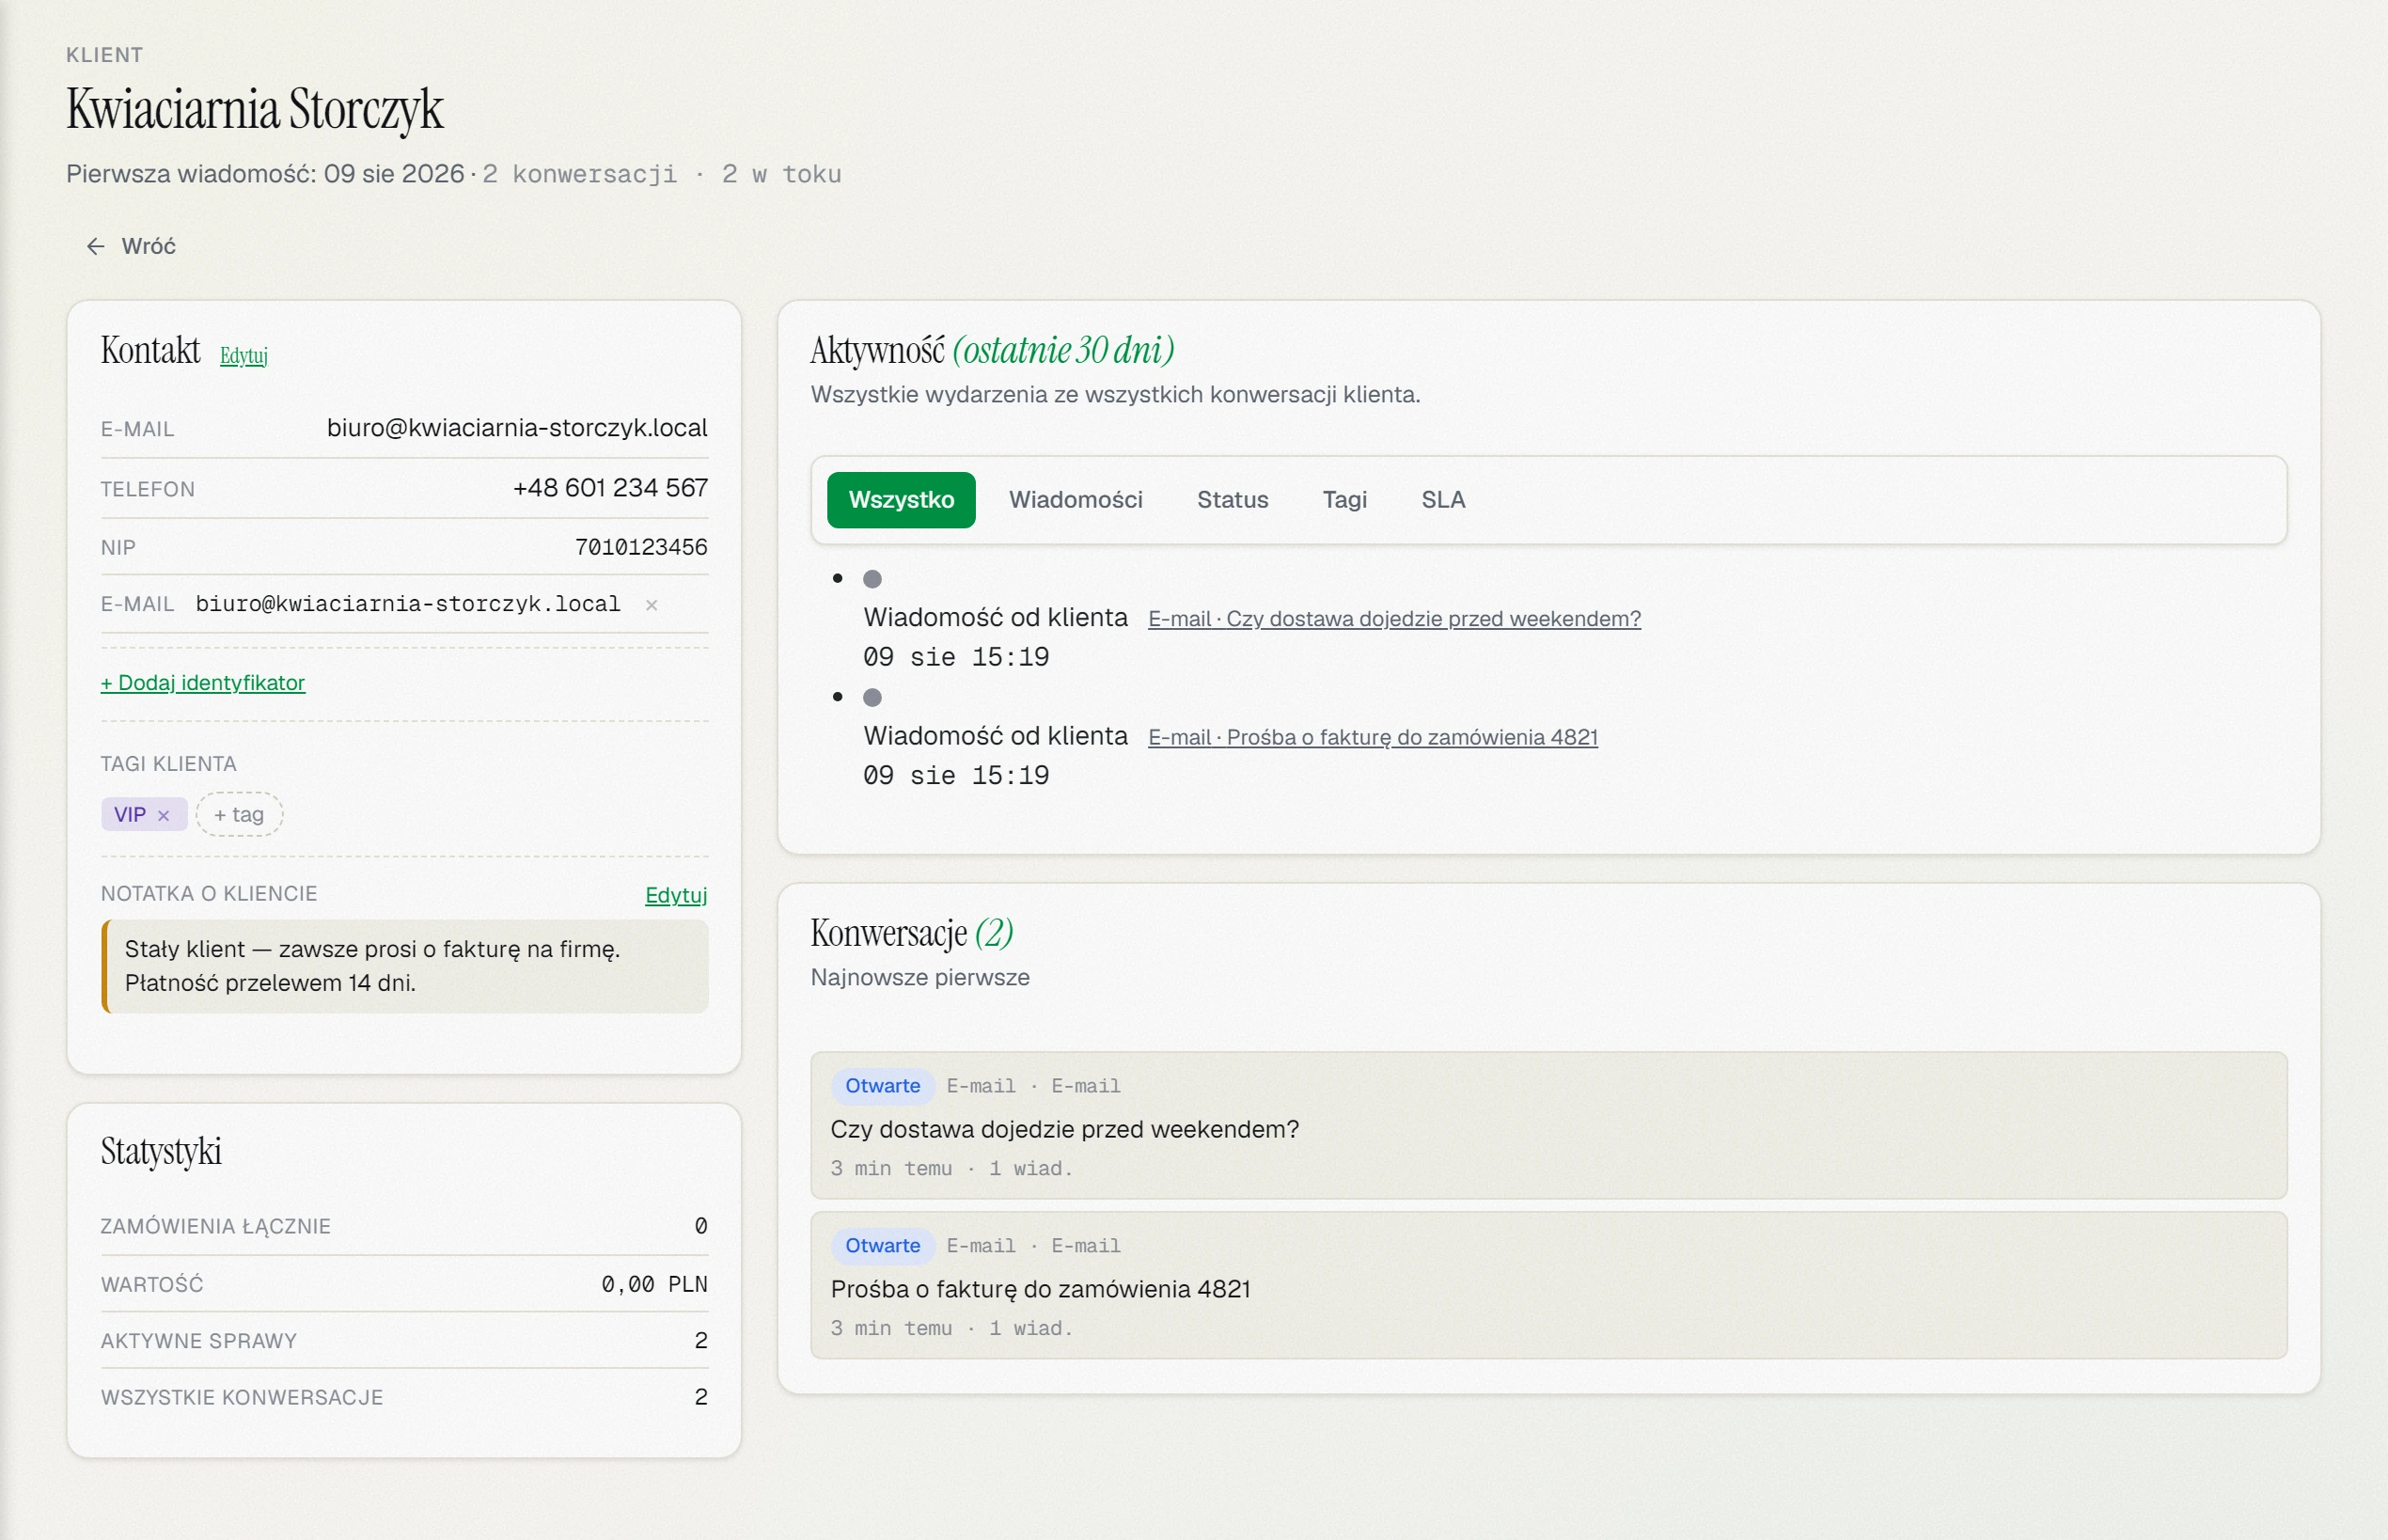2388x1540 pixels.
Task: Click the client note text 'Stały klient'
Action: [x=185, y=949]
